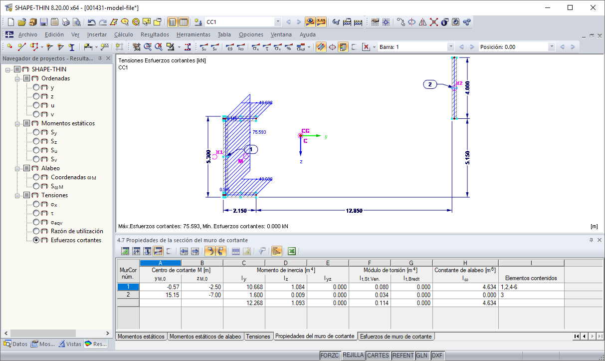Click navigator horizontal scrollbar right arrow
Viewport: 605px width, 361px height.
108,333
